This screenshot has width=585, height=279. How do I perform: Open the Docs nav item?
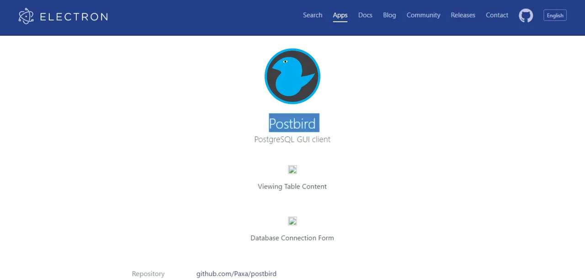[365, 15]
